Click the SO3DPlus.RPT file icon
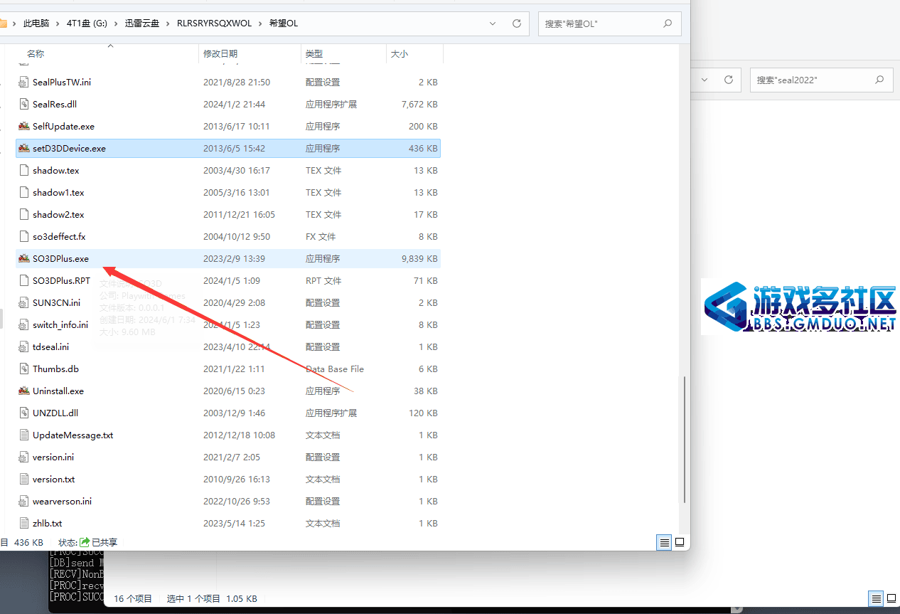This screenshot has height=614, width=900. pyautogui.click(x=23, y=280)
